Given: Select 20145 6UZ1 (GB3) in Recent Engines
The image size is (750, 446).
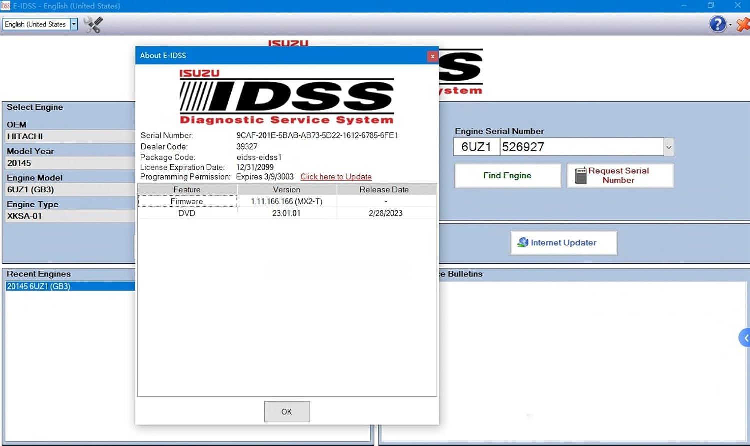Looking at the screenshot, I should point(39,286).
